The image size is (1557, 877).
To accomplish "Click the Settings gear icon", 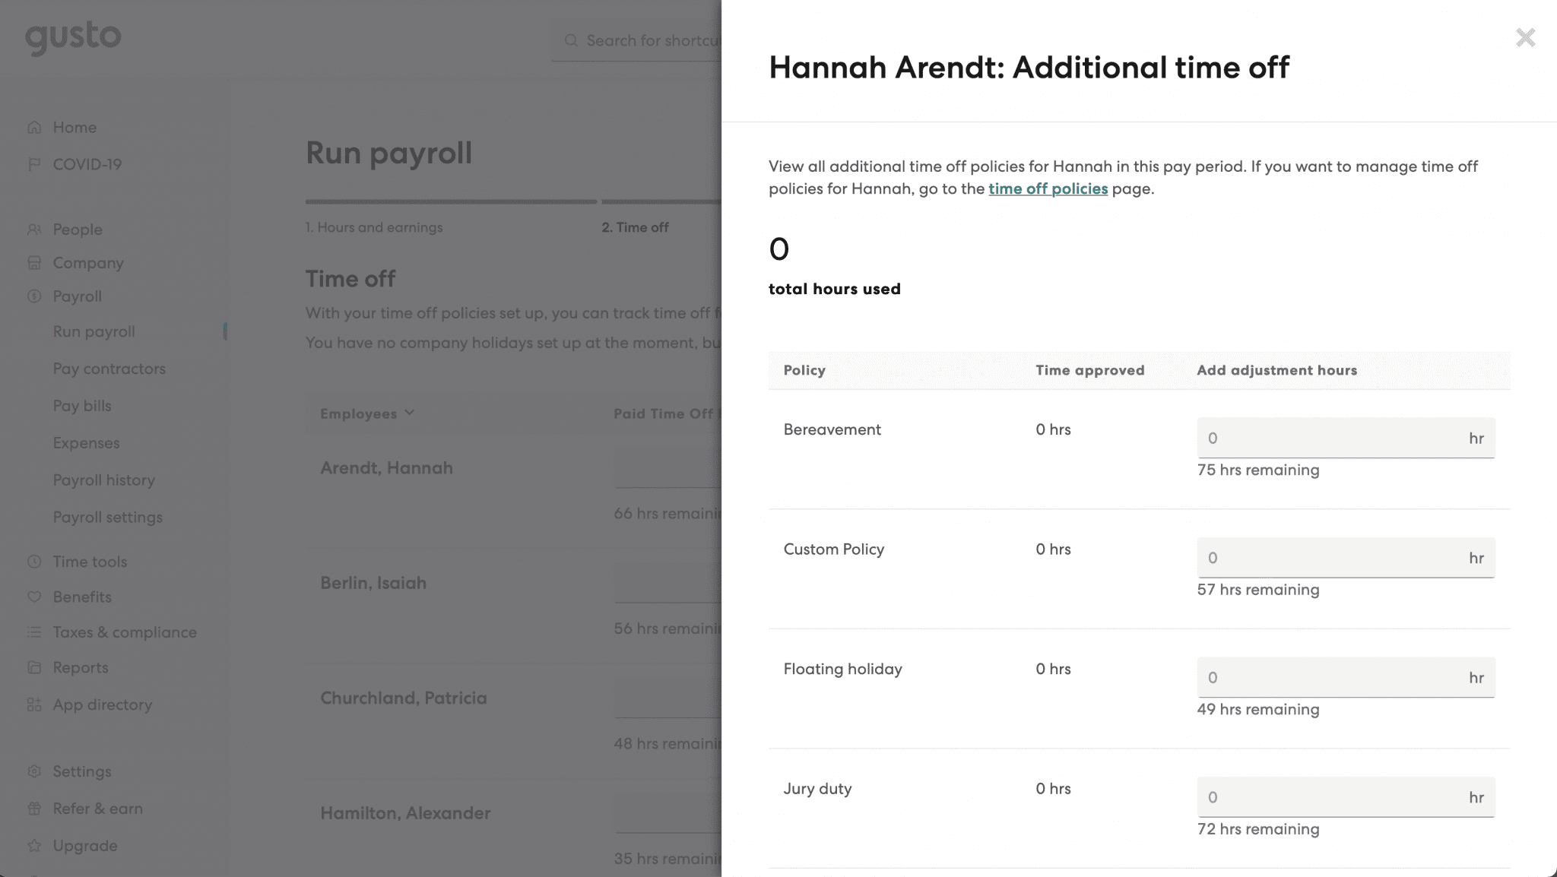I will point(34,771).
